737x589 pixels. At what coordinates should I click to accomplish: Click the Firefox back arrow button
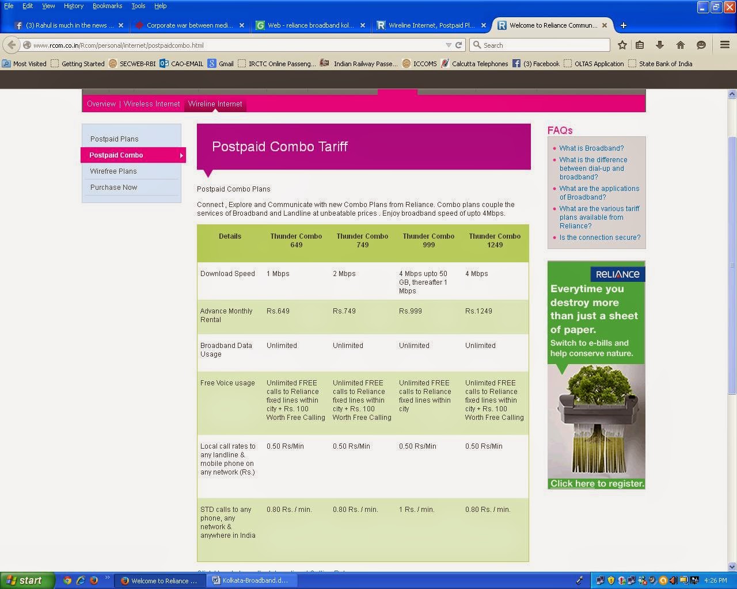[x=12, y=45]
